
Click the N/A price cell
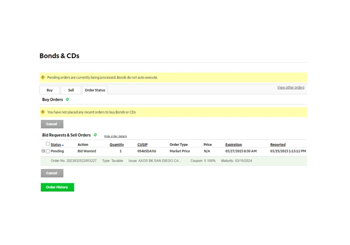(x=207, y=151)
